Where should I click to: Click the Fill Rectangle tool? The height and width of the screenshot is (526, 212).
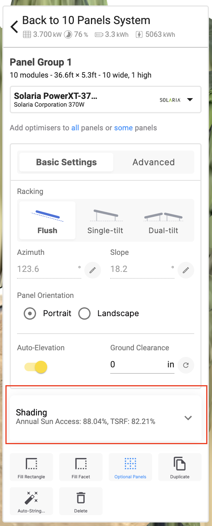(31, 467)
